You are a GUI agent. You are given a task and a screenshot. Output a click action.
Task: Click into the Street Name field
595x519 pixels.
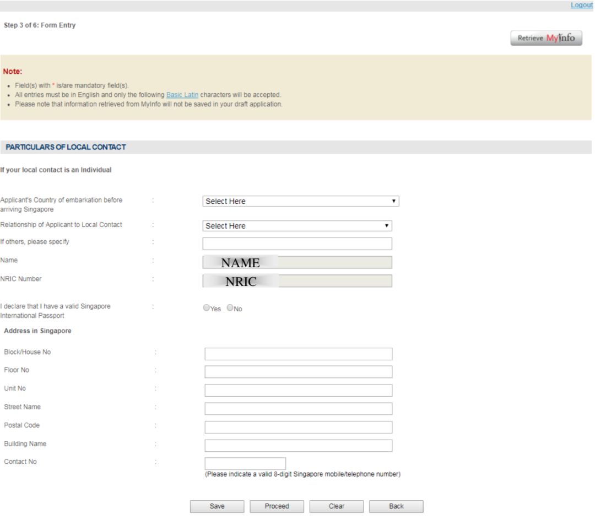pos(298,408)
